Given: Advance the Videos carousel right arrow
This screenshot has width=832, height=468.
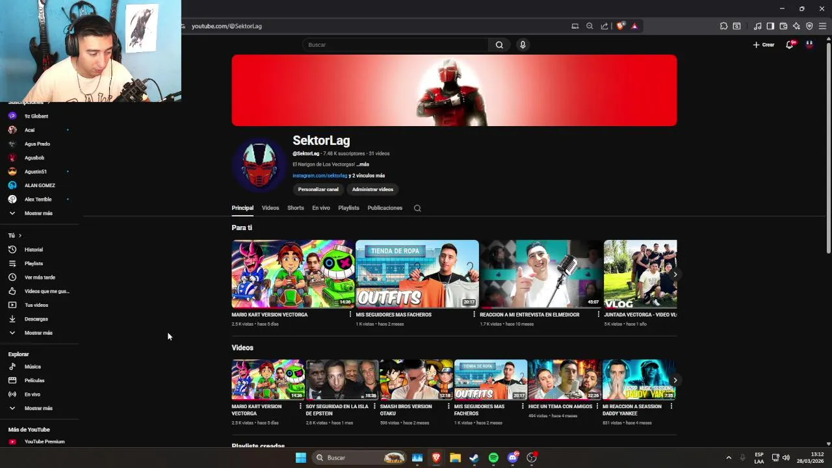Looking at the screenshot, I should [675, 380].
